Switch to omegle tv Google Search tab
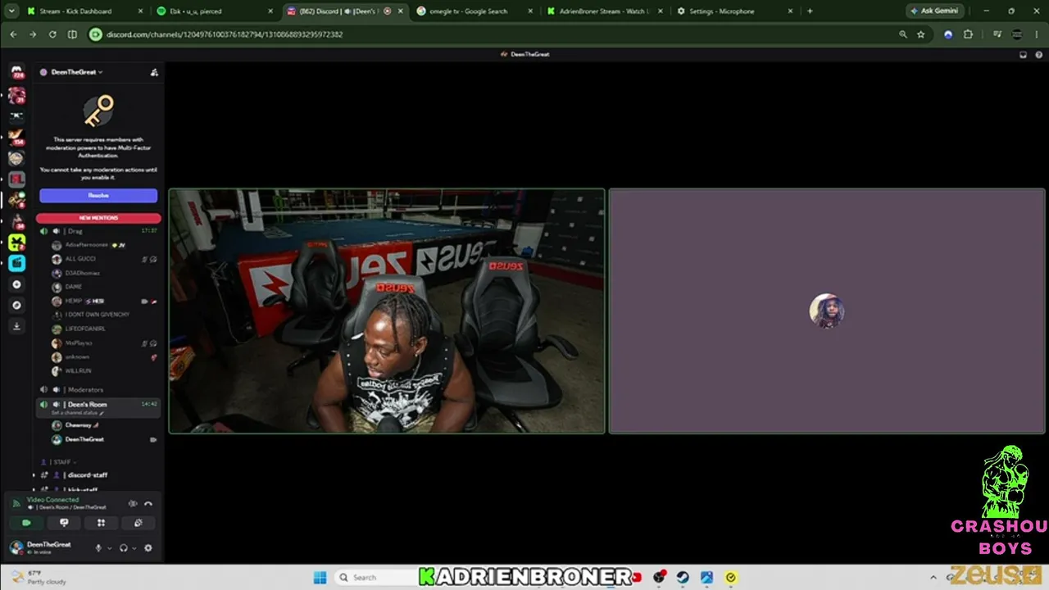The width and height of the screenshot is (1049, 590). pos(474,11)
